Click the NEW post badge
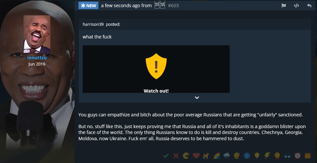 [x=88, y=6]
